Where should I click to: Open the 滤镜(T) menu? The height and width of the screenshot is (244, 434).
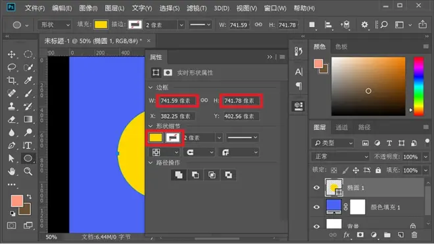[197, 9]
